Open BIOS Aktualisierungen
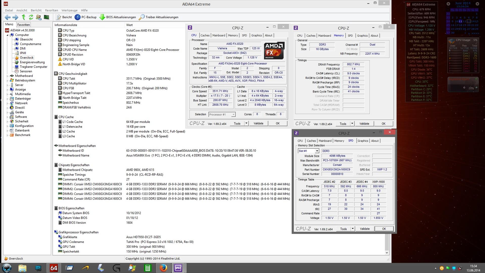Image resolution: width=485 pixels, height=273 pixels. (118, 17)
